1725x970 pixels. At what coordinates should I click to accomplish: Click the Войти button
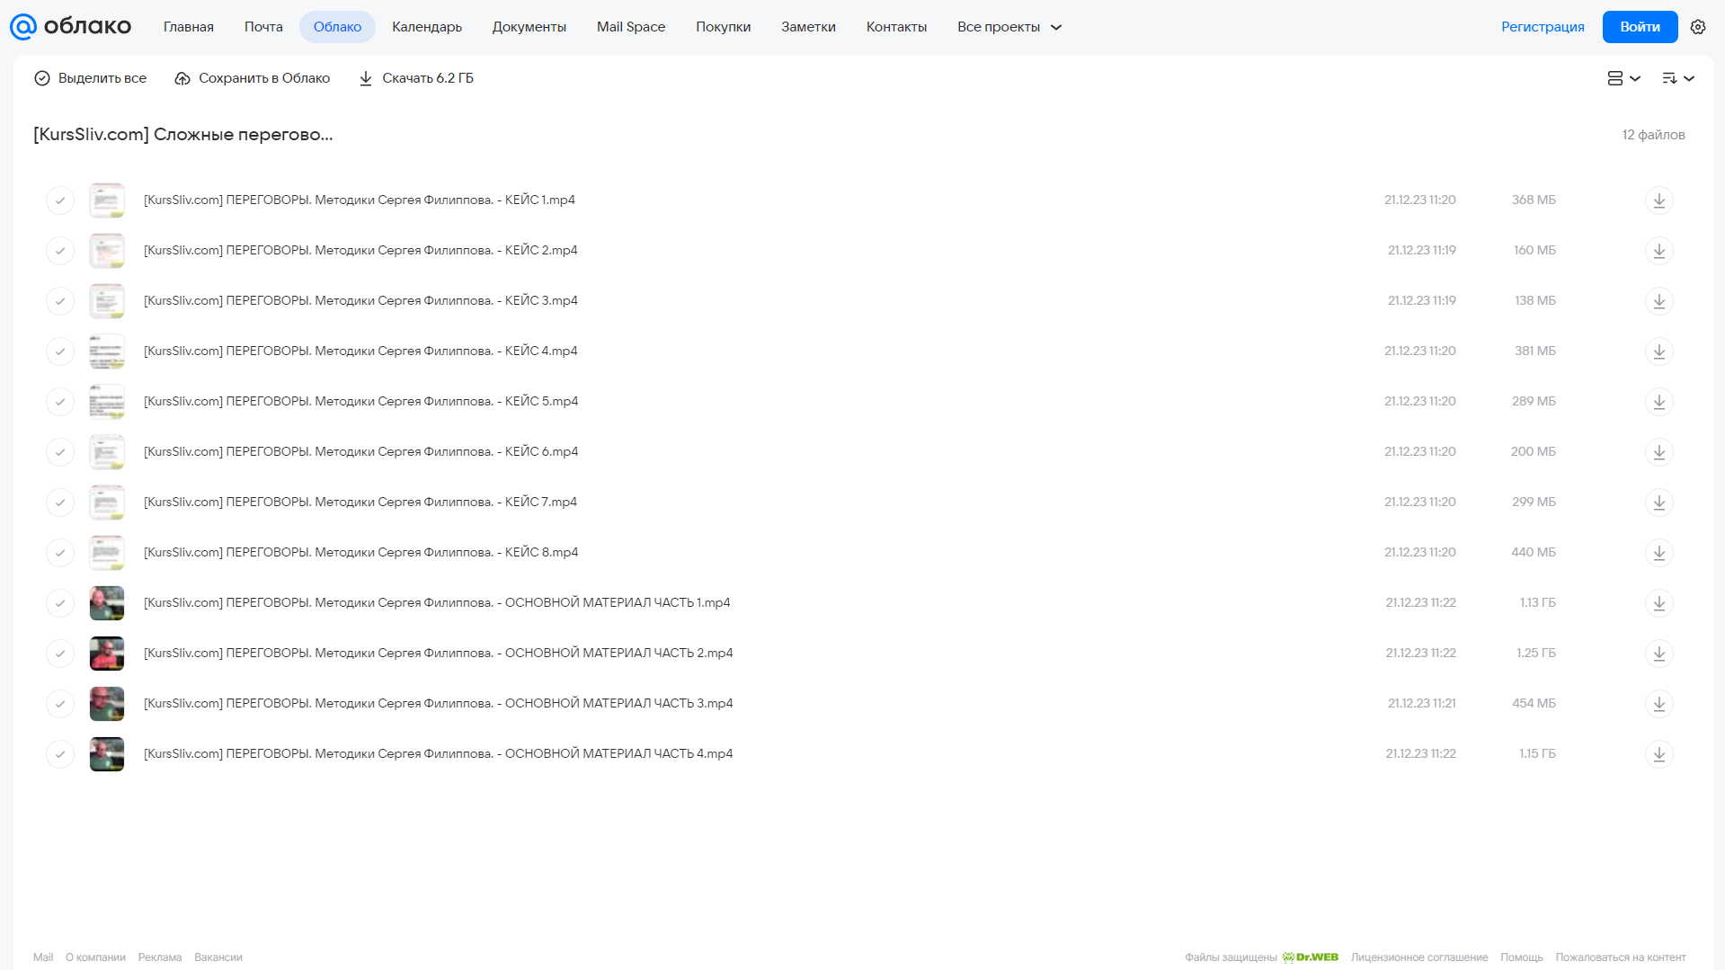click(x=1640, y=27)
